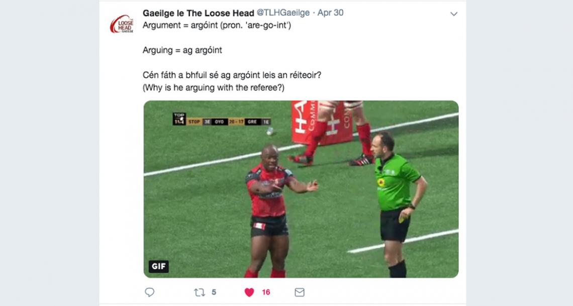This screenshot has height=306, width=573.
Task: View the 16 likes count
Action: pyautogui.click(x=266, y=292)
